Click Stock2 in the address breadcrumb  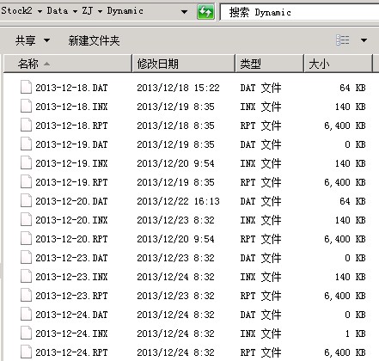pos(16,10)
